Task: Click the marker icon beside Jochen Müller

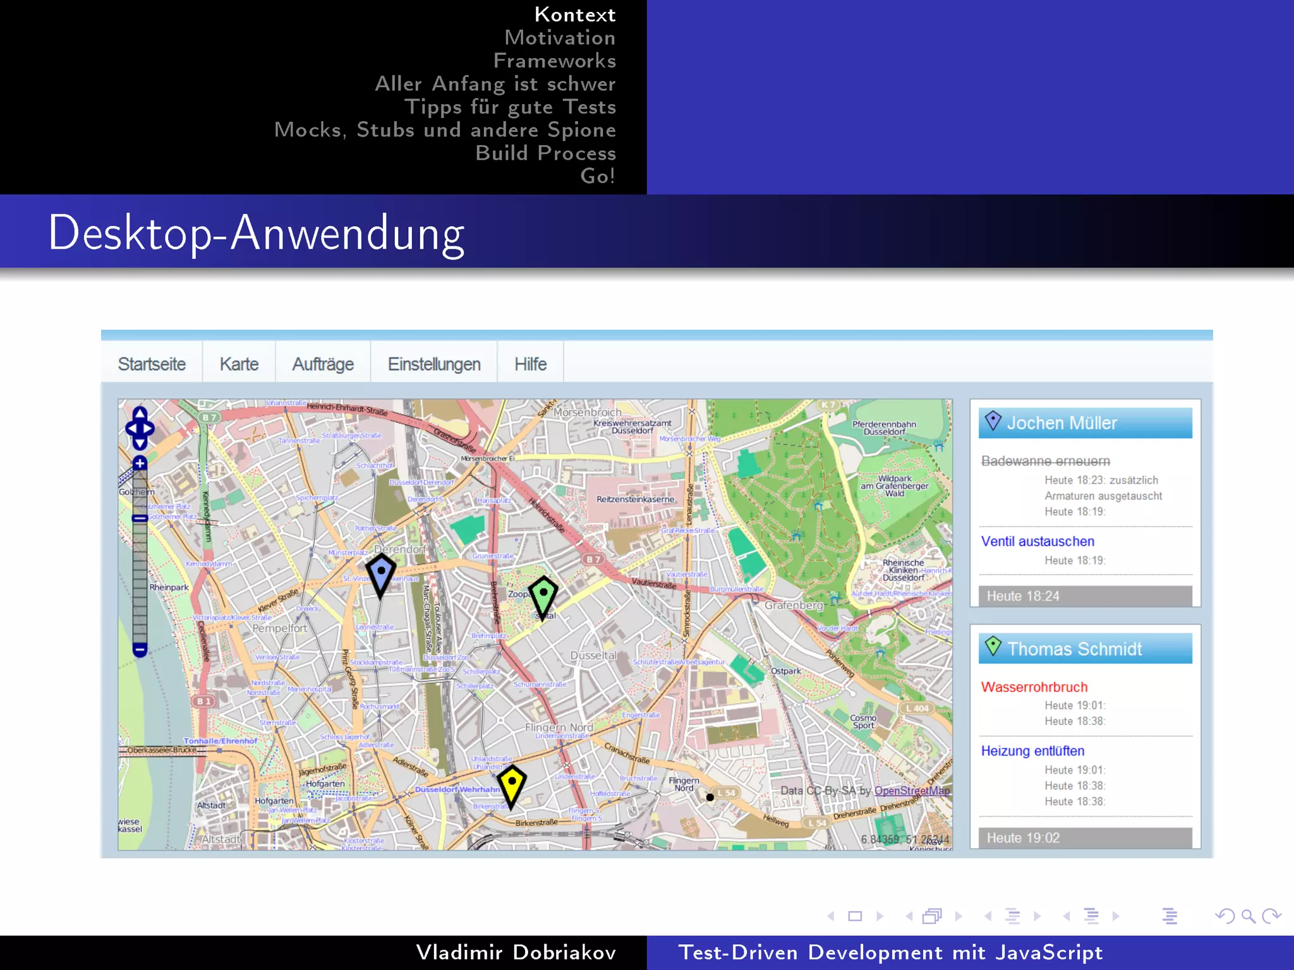Action: point(993,421)
